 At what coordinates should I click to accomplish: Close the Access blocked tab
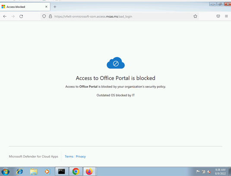[x=46, y=6]
